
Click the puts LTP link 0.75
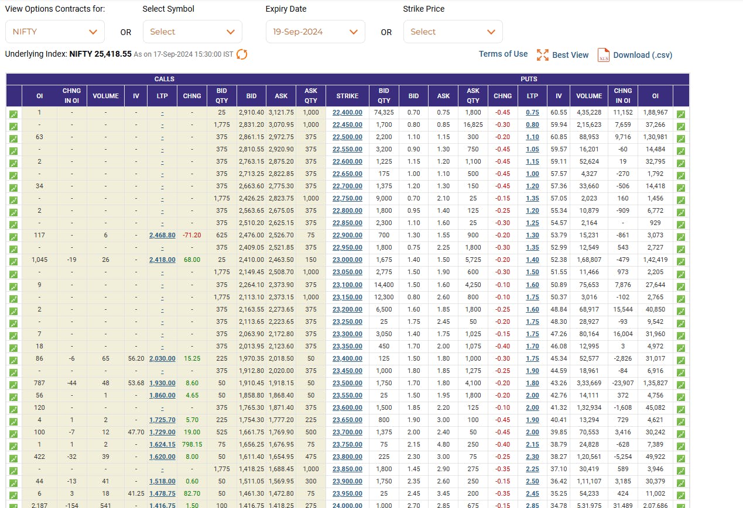[532, 113]
